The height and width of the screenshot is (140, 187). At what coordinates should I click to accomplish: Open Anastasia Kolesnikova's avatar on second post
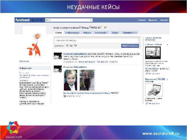(x=58, y=69)
